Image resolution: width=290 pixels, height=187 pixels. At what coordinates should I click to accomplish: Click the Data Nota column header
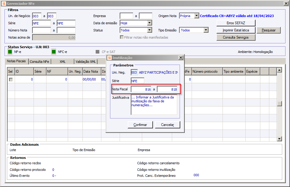[x=92, y=72]
